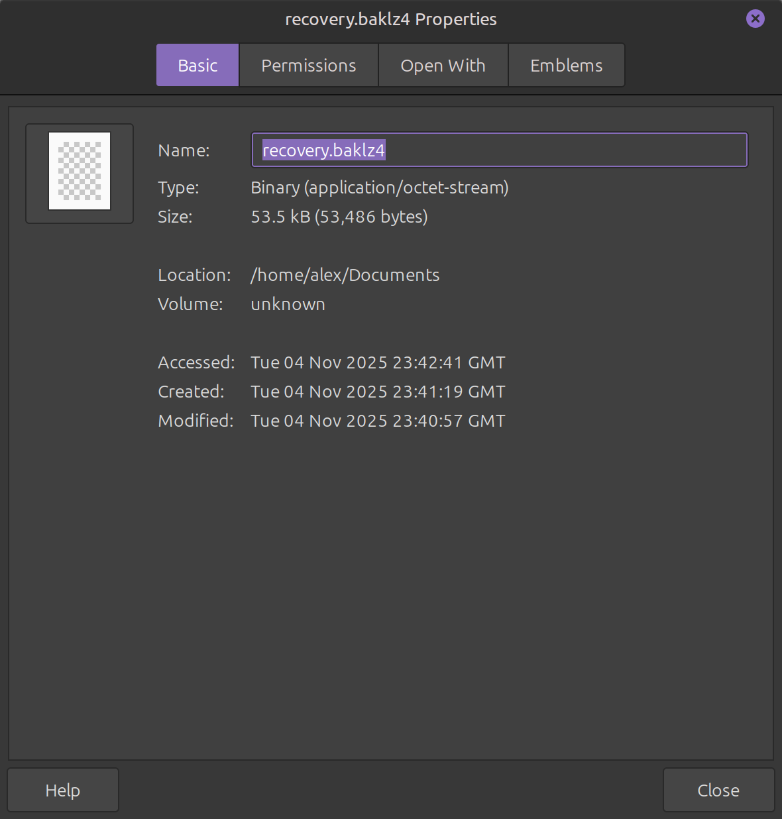Screen dimensions: 782x819
Task: Click the Location: label
Action: click(194, 275)
